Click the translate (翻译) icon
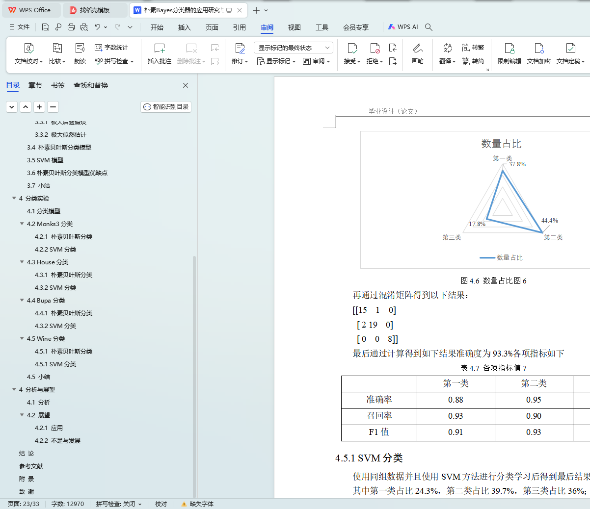 447,48
